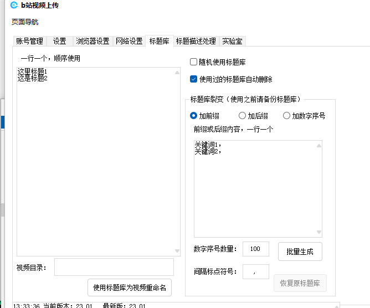This screenshot has width=370, height=308.
Task: Click inside the title library text area
Action: [x=99, y=162]
